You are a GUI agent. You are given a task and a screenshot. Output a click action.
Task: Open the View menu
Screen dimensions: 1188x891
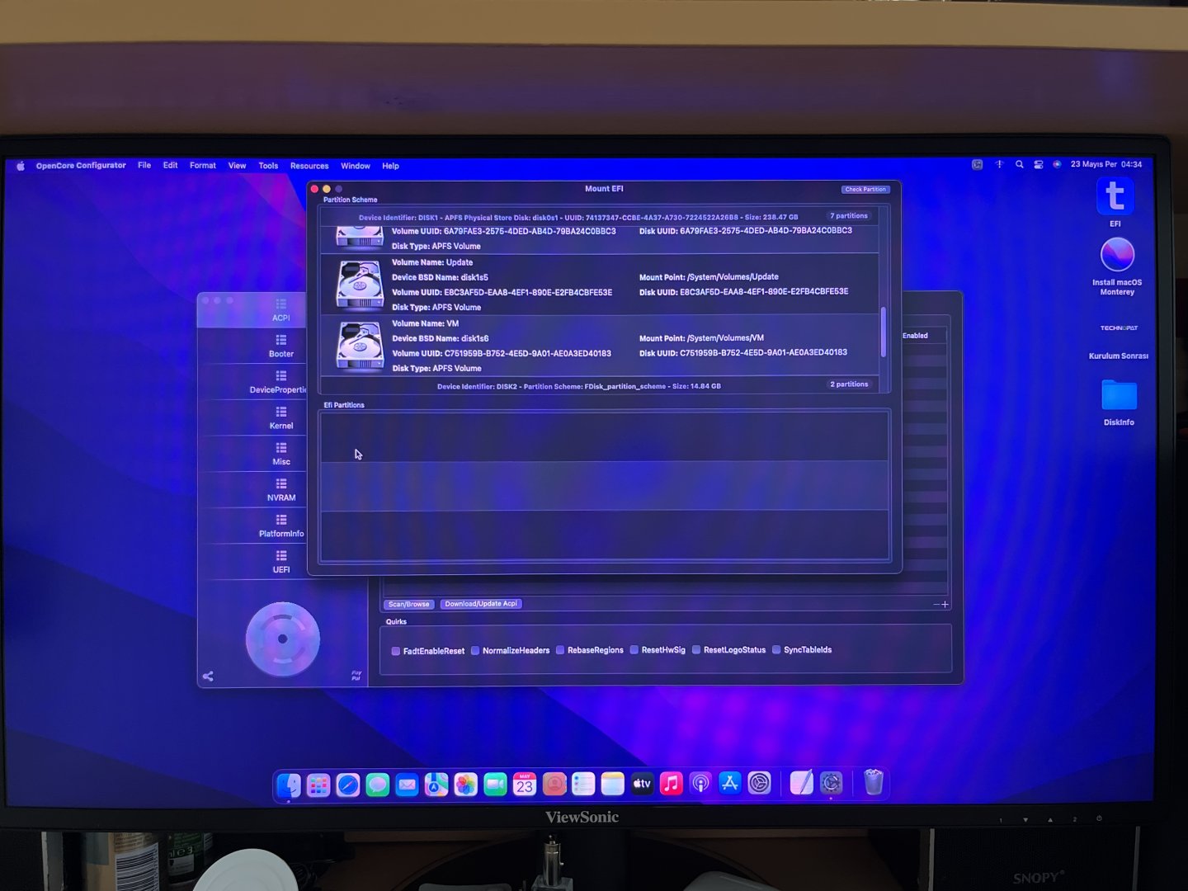coord(238,166)
